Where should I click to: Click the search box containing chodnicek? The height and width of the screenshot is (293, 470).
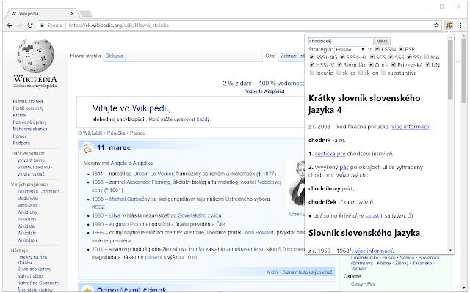340,41
